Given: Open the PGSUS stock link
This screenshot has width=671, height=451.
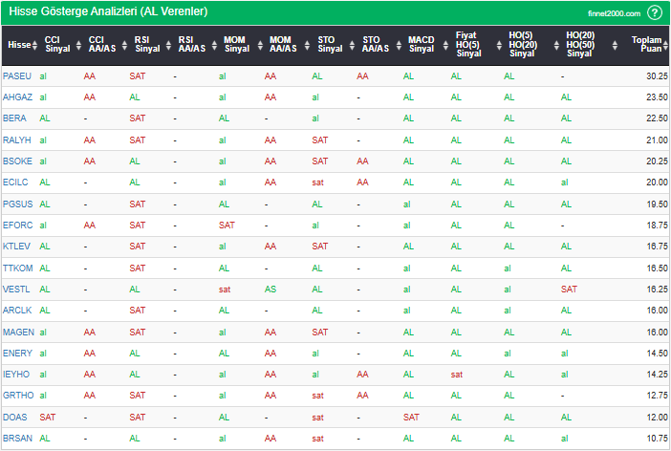Looking at the screenshot, I should click(17, 204).
